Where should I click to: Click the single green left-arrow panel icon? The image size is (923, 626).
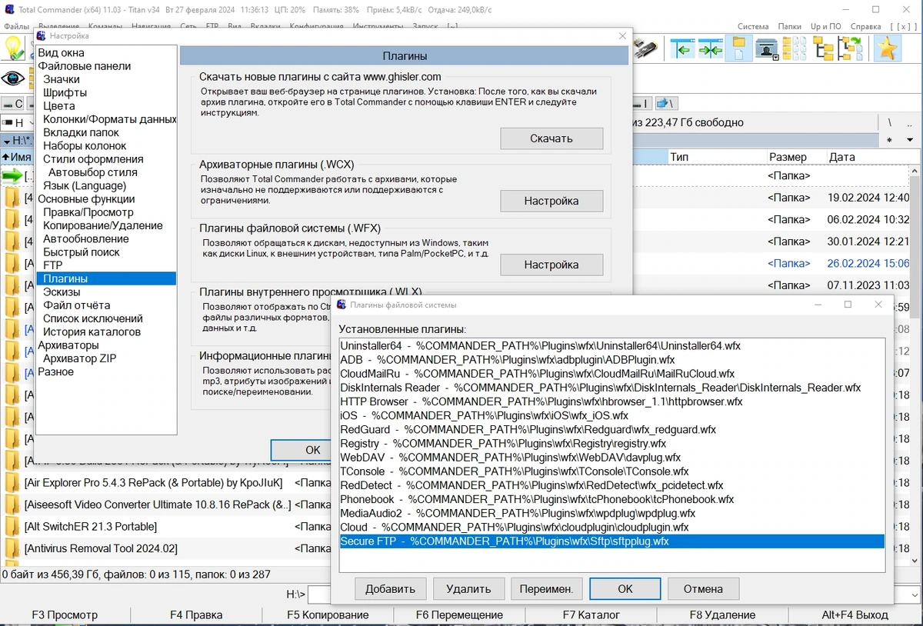pyautogui.click(x=681, y=48)
